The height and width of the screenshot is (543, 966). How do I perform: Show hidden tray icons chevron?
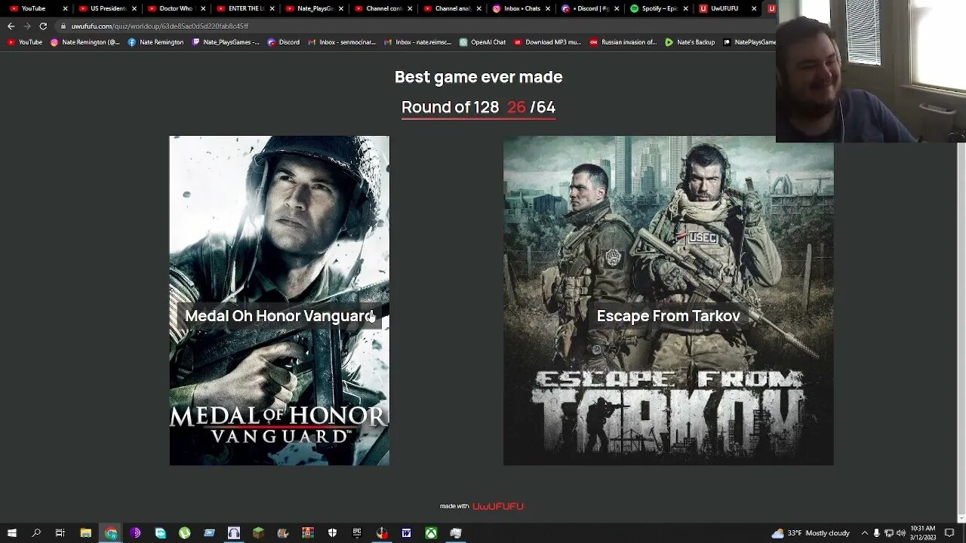(x=864, y=533)
